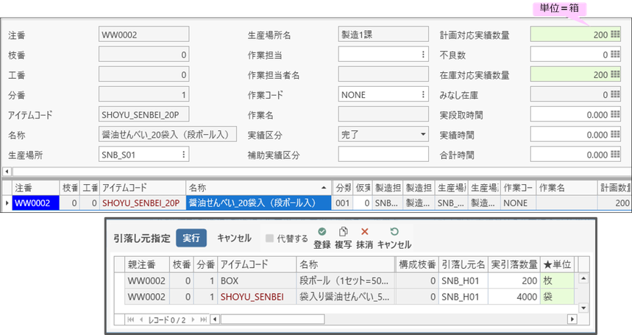Click the 注番 field containing WW0002
Image resolution: width=632 pixels, height=335 pixels.
[143, 35]
